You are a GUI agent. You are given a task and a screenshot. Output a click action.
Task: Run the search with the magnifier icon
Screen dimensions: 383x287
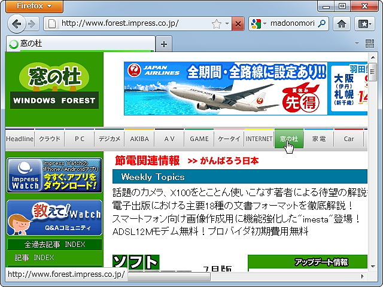(322, 23)
